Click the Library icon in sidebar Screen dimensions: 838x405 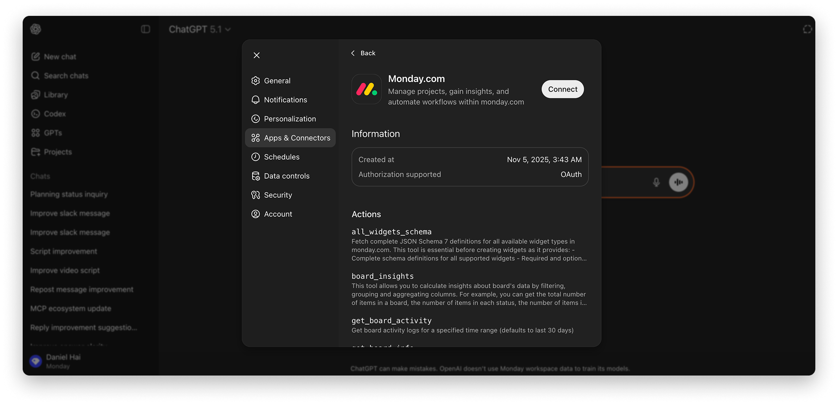35,95
